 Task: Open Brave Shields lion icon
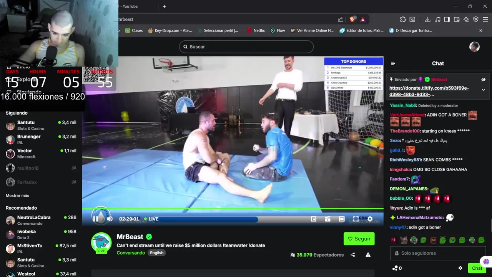click(352, 19)
